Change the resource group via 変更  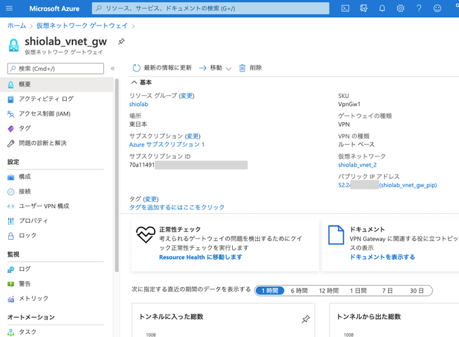(187, 96)
